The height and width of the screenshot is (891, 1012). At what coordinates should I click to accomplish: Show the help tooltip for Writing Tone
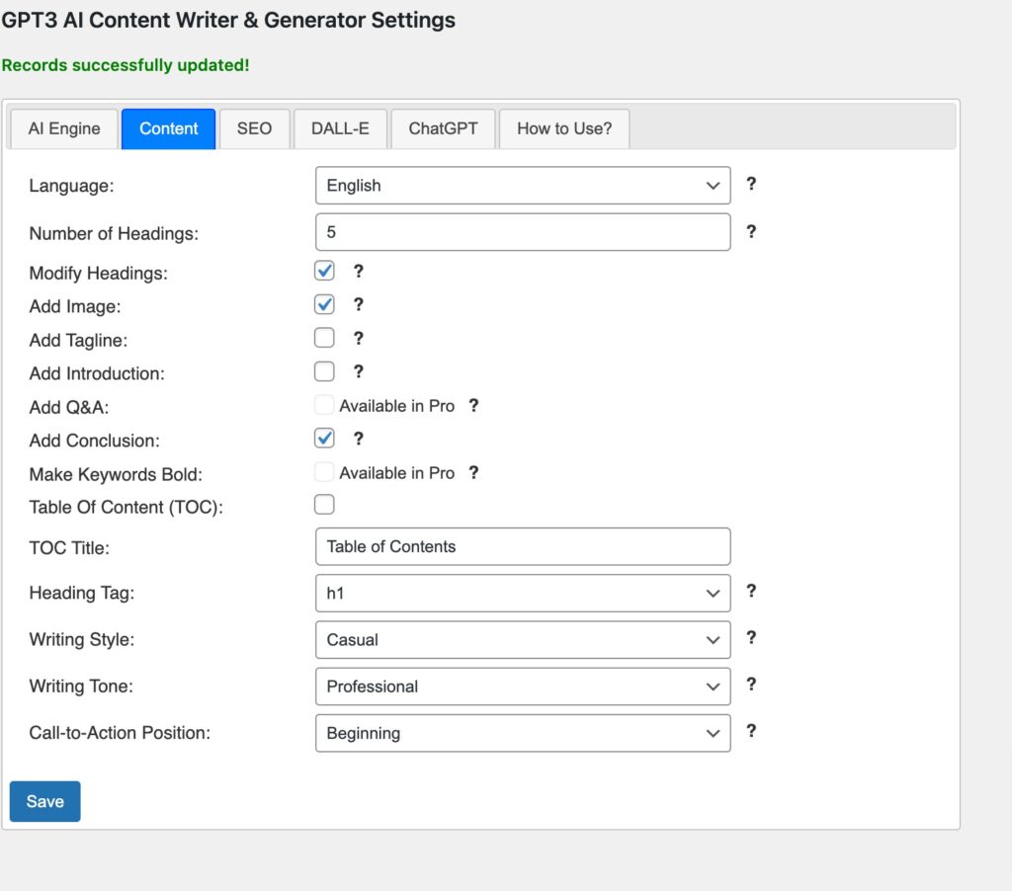click(x=751, y=684)
